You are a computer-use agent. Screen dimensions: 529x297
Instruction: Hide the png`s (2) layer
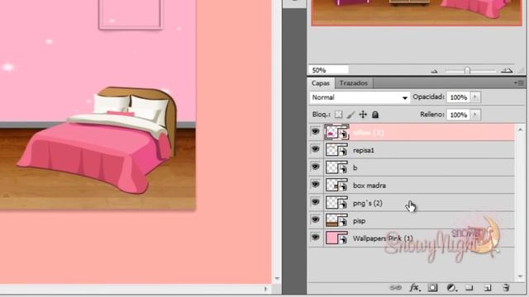tap(316, 202)
